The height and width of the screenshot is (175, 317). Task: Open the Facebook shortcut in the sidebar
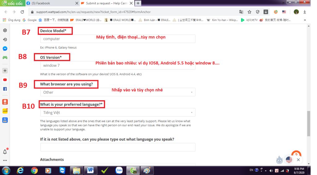pyautogui.click(x=5, y=89)
